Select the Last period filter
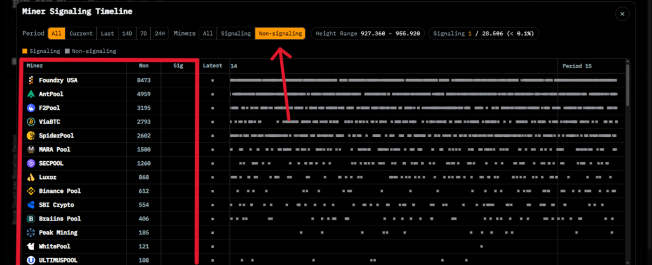This screenshot has width=652, height=265. tap(107, 34)
